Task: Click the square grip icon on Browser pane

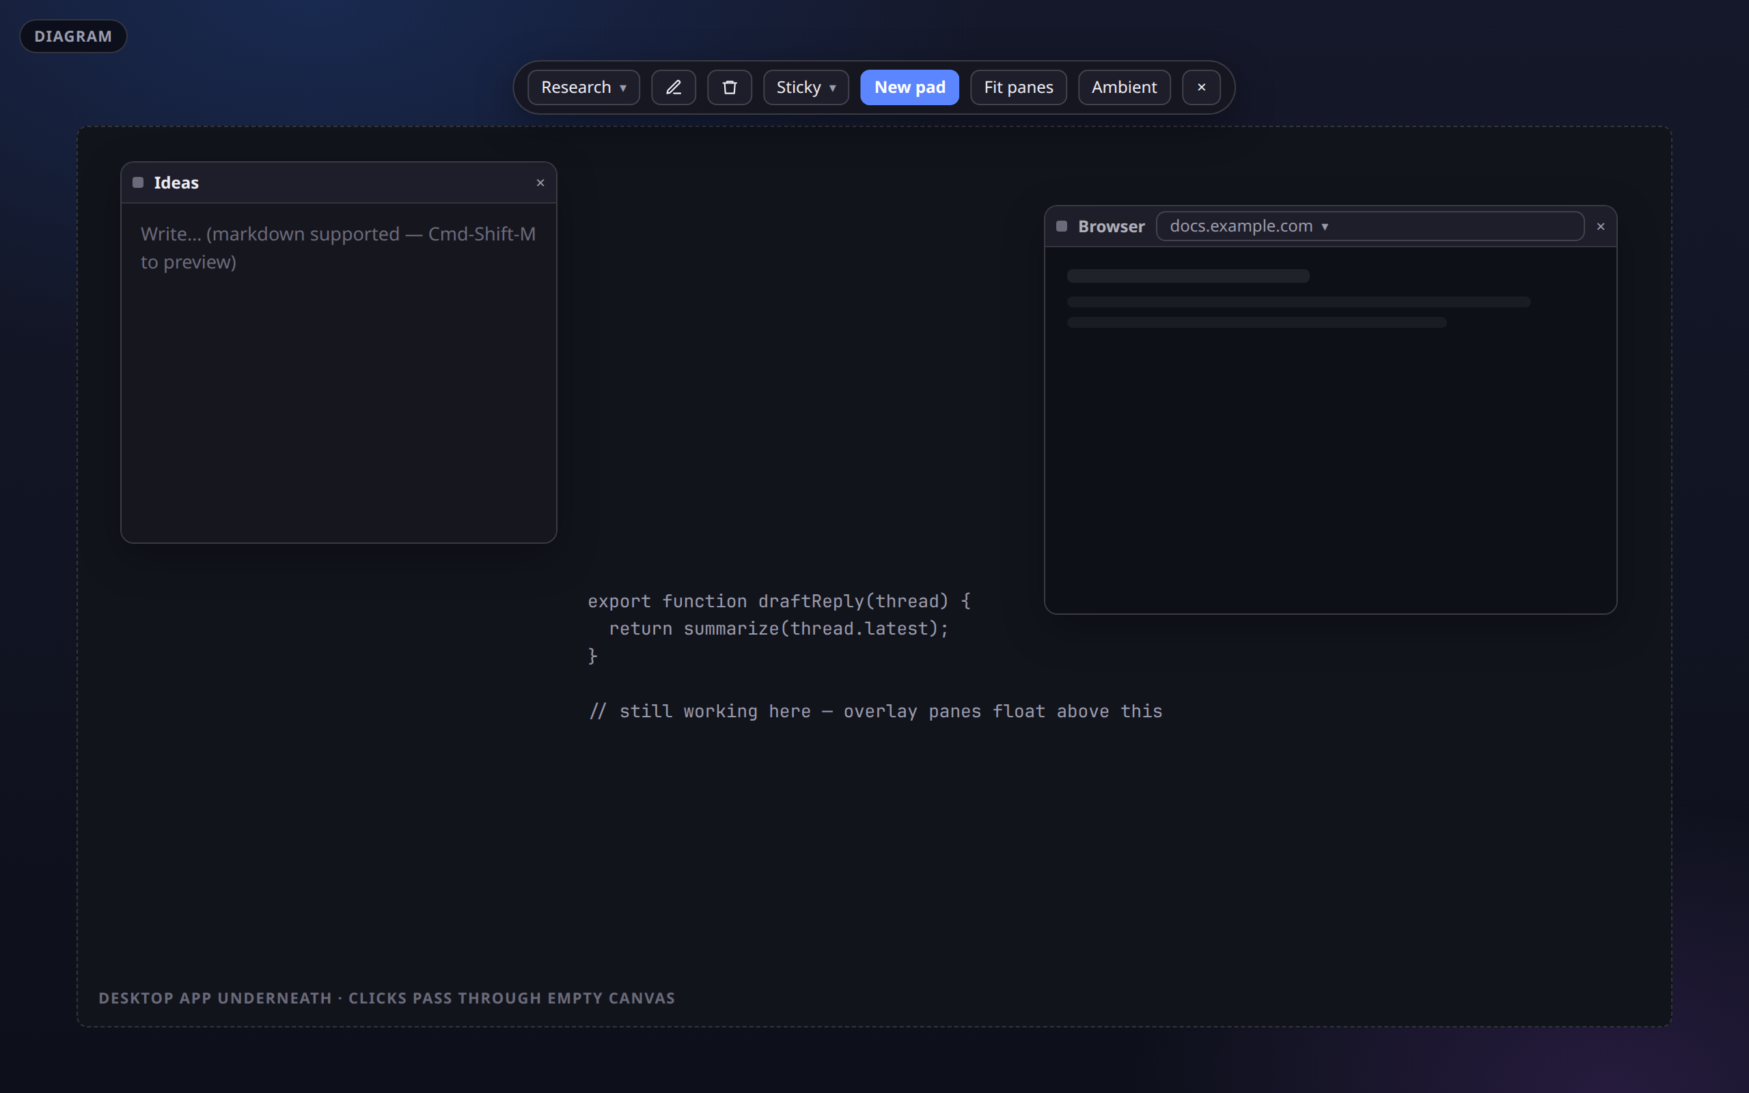Action: point(1061,226)
